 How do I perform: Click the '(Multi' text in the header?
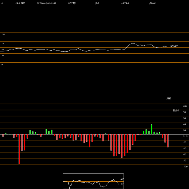click(152, 3)
